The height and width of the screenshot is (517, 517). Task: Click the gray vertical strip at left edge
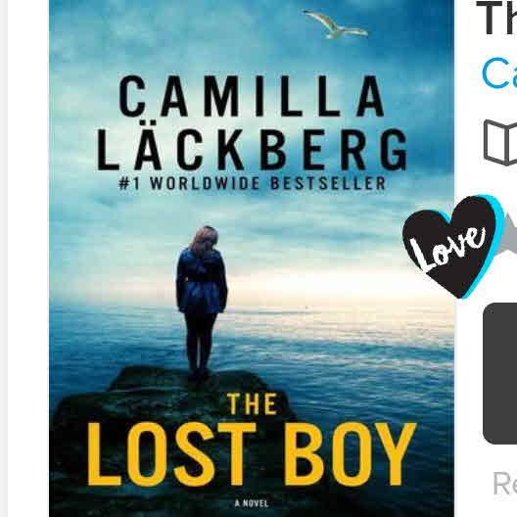click(x=4, y=258)
